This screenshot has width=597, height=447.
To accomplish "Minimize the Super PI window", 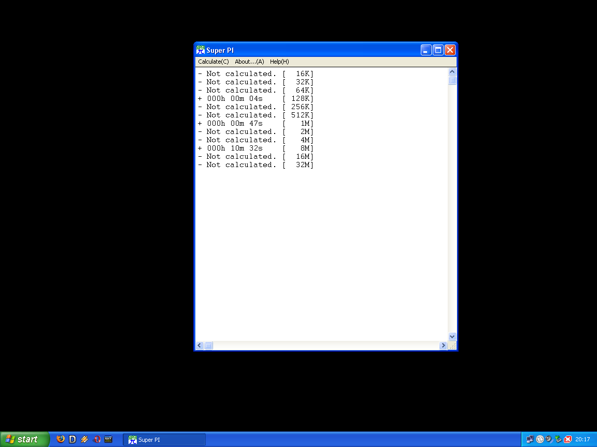I will coord(426,50).
